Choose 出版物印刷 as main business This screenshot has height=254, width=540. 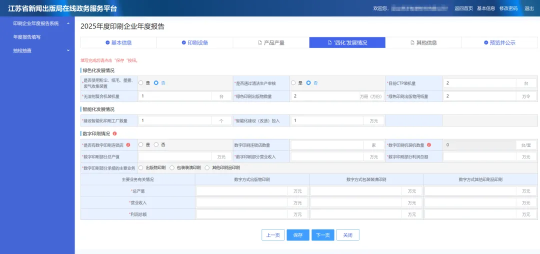[x=141, y=167]
